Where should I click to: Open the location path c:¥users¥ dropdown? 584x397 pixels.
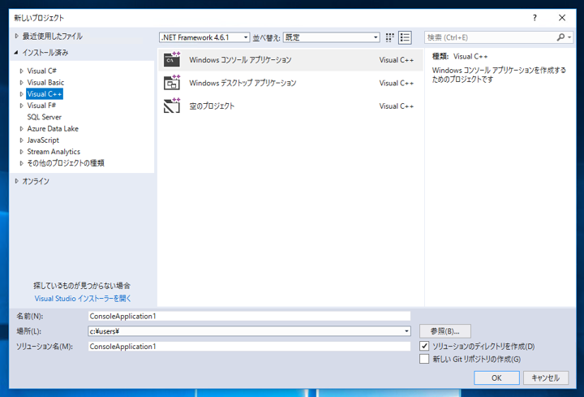pos(406,331)
